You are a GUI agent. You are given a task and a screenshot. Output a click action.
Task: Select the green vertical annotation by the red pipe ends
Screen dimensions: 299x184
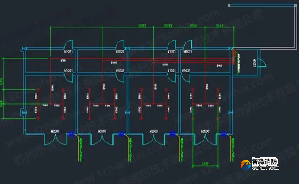(238, 64)
